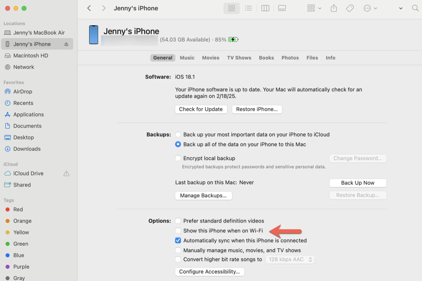This screenshot has height=281, width=422.
Task: Open AirDrop from the sidebar
Action: (x=23, y=92)
